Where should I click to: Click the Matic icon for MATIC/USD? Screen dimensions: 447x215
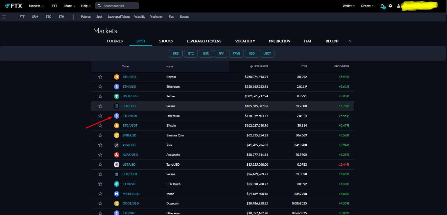tap(117, 194)
